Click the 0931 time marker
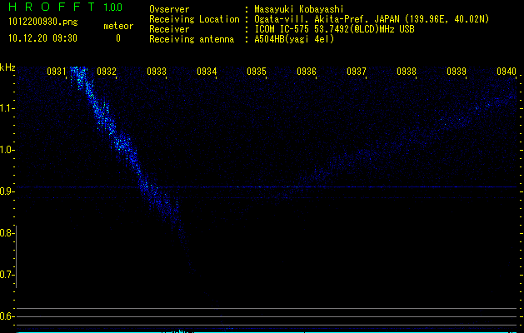524x333 pixels. coord(57,72)
